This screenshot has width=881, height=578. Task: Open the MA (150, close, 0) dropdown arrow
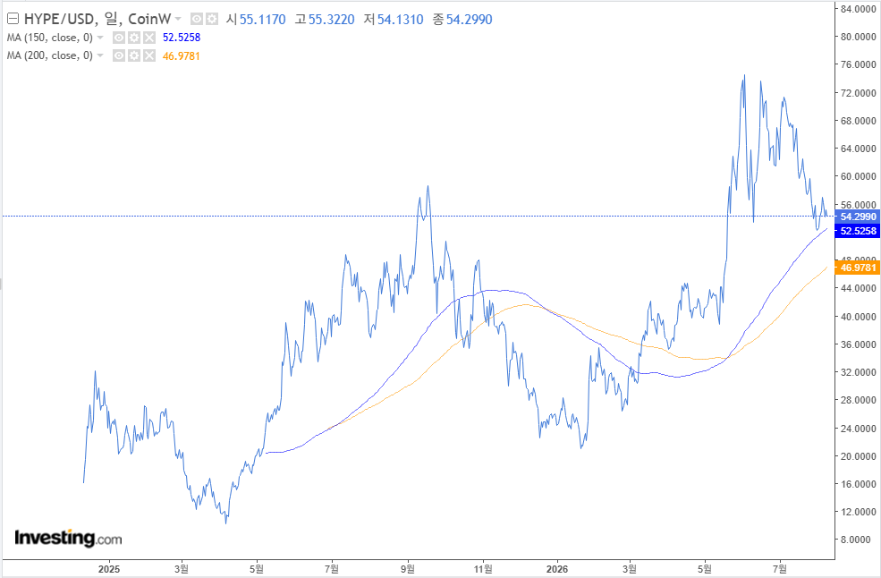click(x=100, y=38)
